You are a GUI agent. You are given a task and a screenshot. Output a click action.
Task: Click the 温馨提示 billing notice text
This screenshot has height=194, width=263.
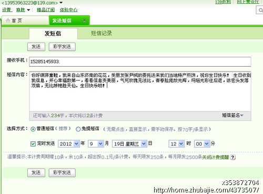pos(105,157)
